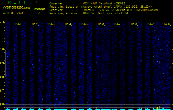This screenshot has height=110, width=173.
Task: Click the 0.7 frequency axis label
Action: 2,91
